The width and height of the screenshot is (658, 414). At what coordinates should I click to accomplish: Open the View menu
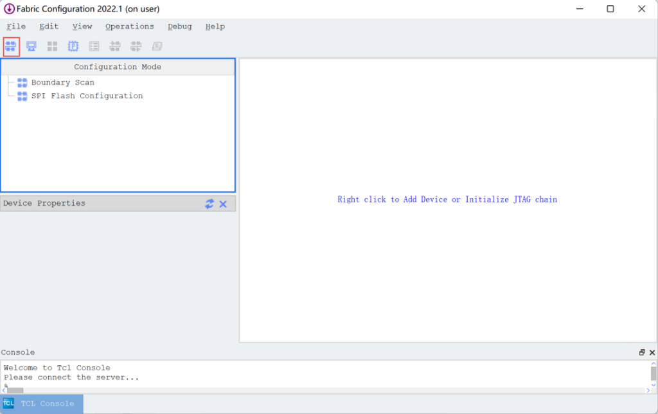[82, 26]
